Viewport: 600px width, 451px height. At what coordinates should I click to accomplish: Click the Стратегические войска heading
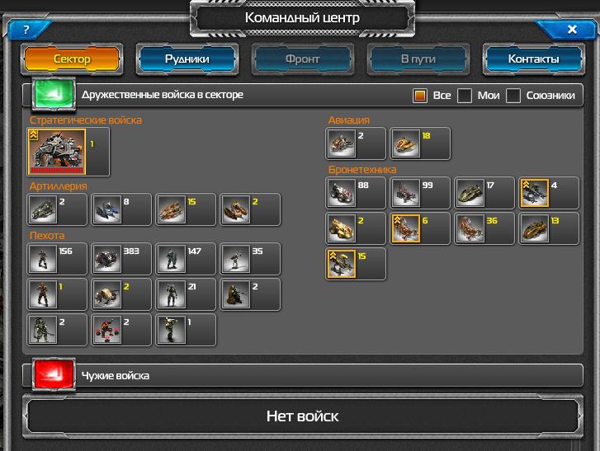click(x=86, y=120)
